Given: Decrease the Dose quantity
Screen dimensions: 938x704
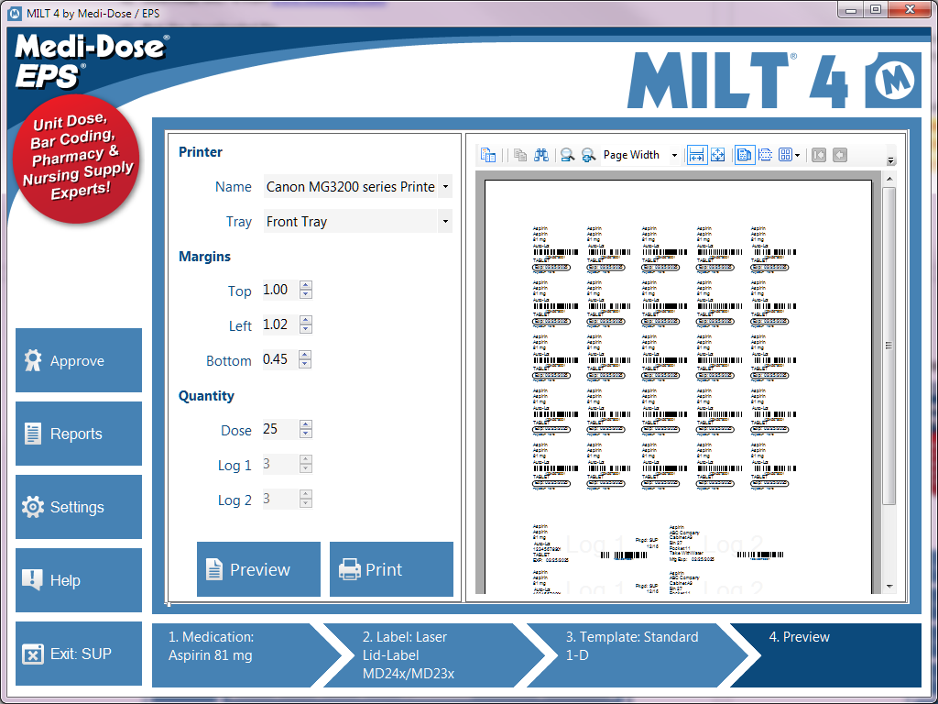Looking at the screenshot, I should click(306, 434).
